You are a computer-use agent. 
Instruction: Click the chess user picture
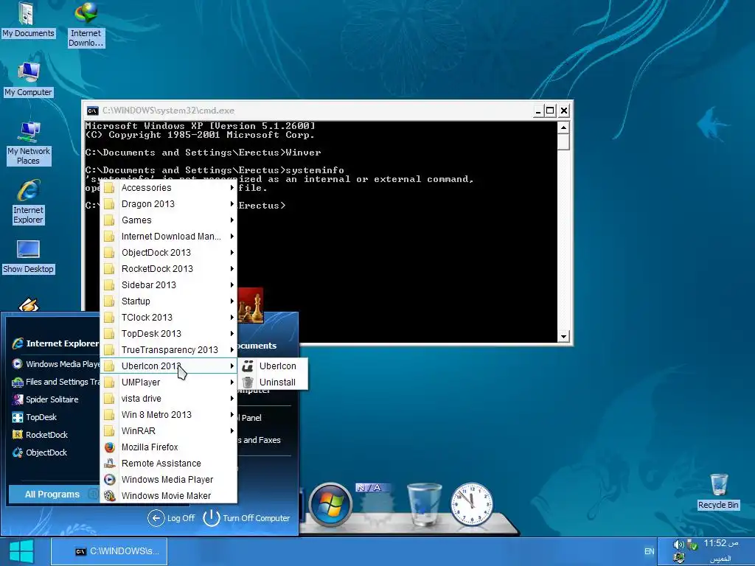[251, 305]
